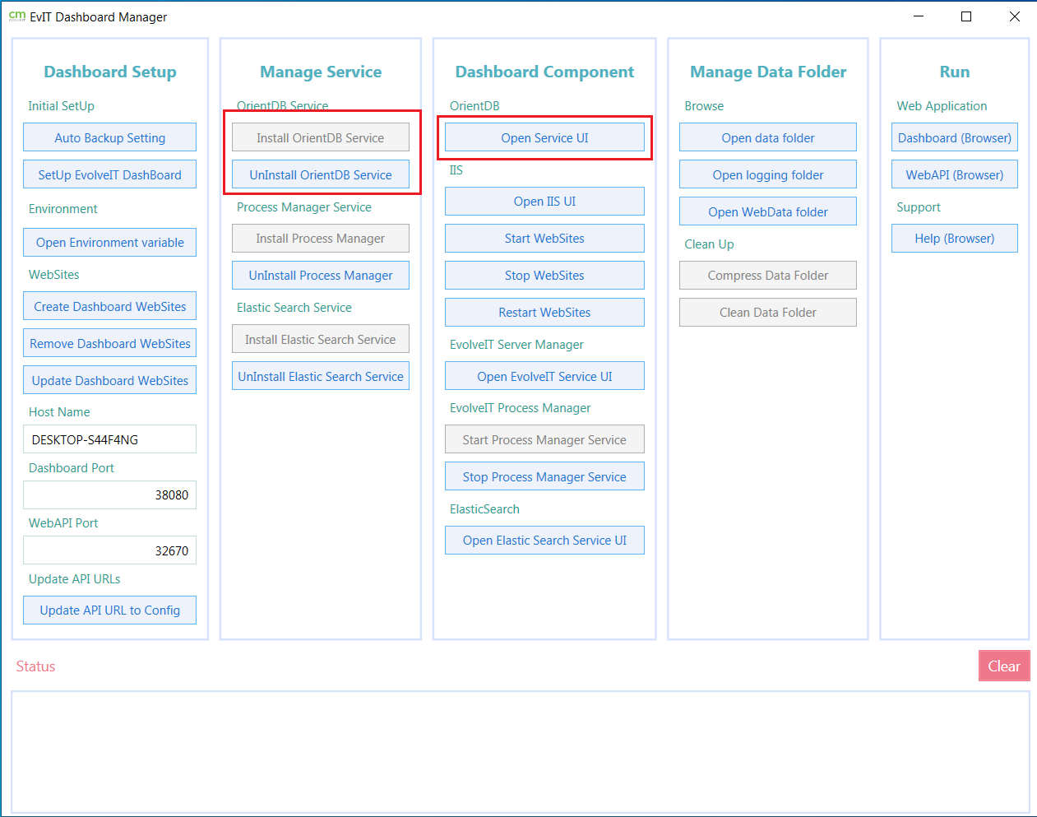
Task: Click the Install Process Manager button
Action: (x=321, y=238)
